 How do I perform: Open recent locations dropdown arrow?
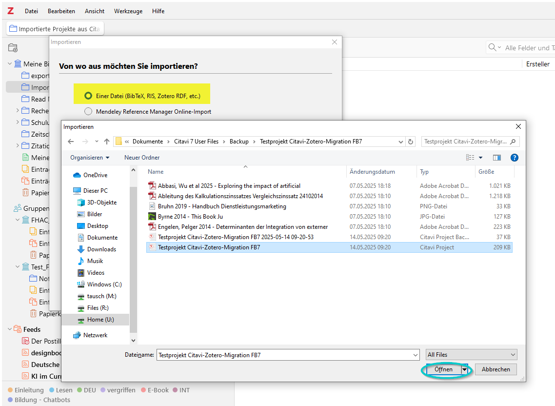96,142
